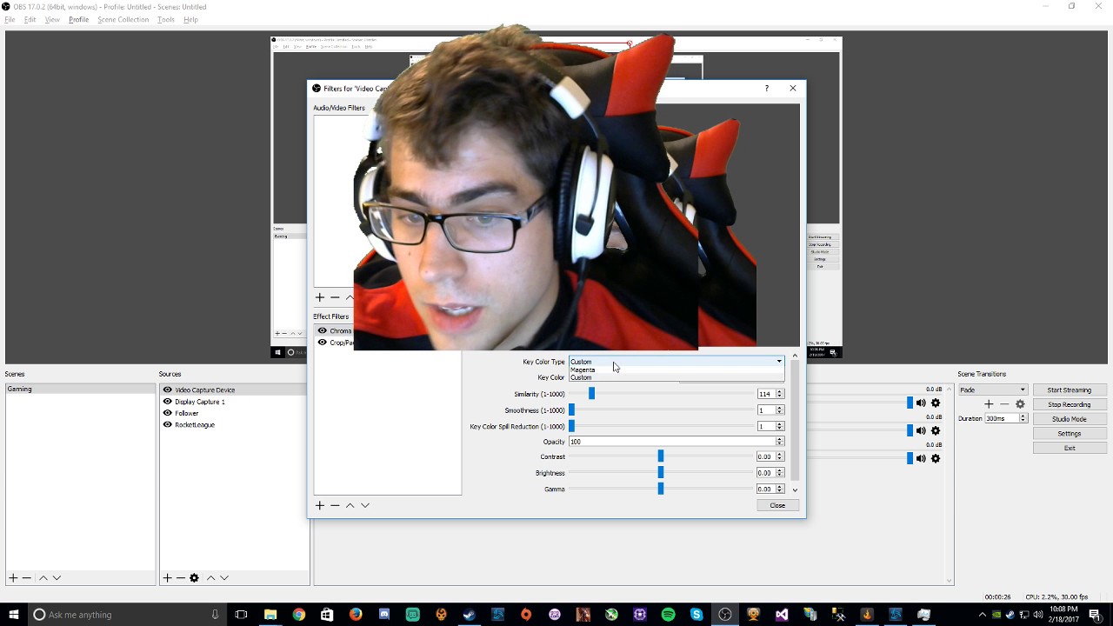This screenshot has height=626, width=1113.
Task: Mute the first mixer channel speaker icon
Action: [x=921, y=403]
